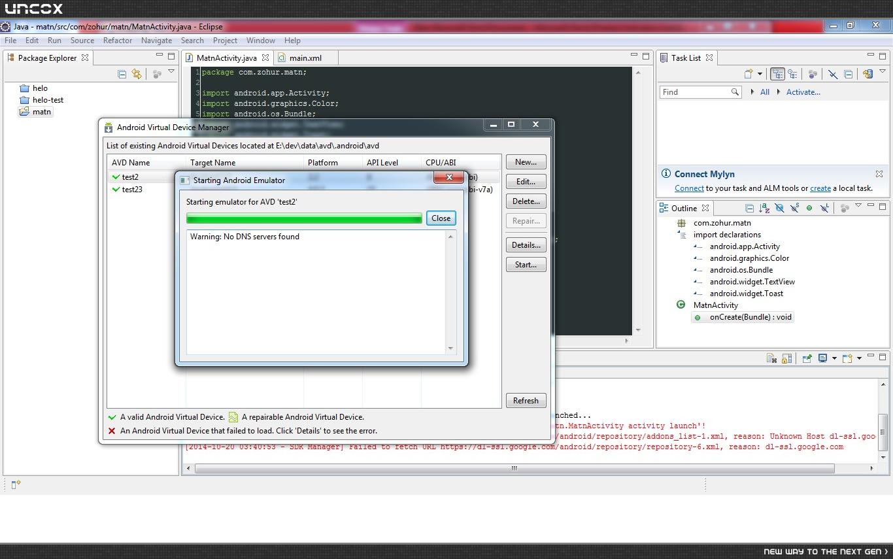Open the Refactor menu
Viewport: 893px width, 559px height.
pos(118,41)
